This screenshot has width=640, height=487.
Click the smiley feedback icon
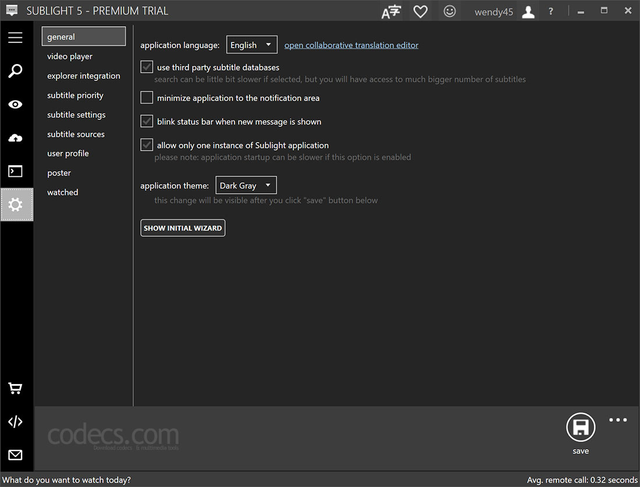tap(449, 11)
